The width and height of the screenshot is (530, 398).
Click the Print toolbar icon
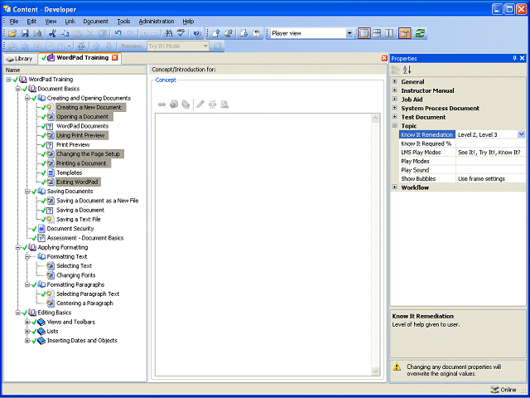click(x=37, y=33)
